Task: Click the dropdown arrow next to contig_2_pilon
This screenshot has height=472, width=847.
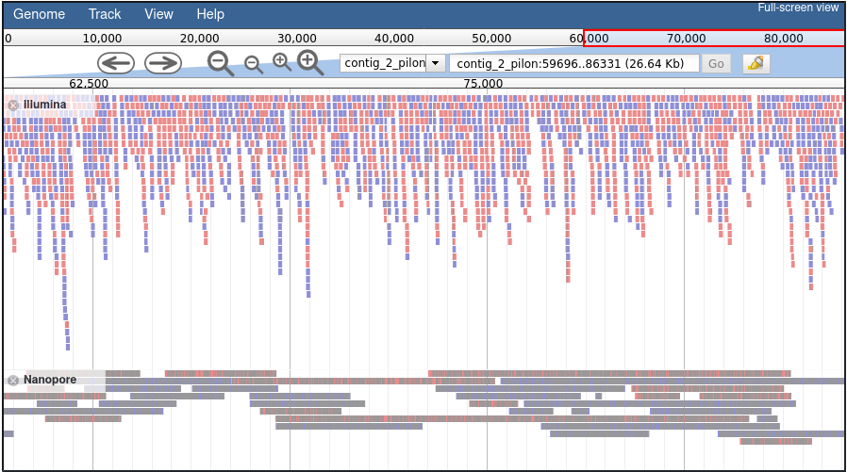Action: [436, 63]
